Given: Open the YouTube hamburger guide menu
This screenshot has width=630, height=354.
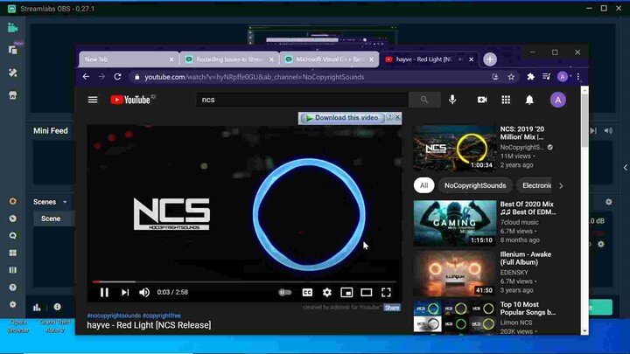Looking at the screenshot, I should 93,100.
